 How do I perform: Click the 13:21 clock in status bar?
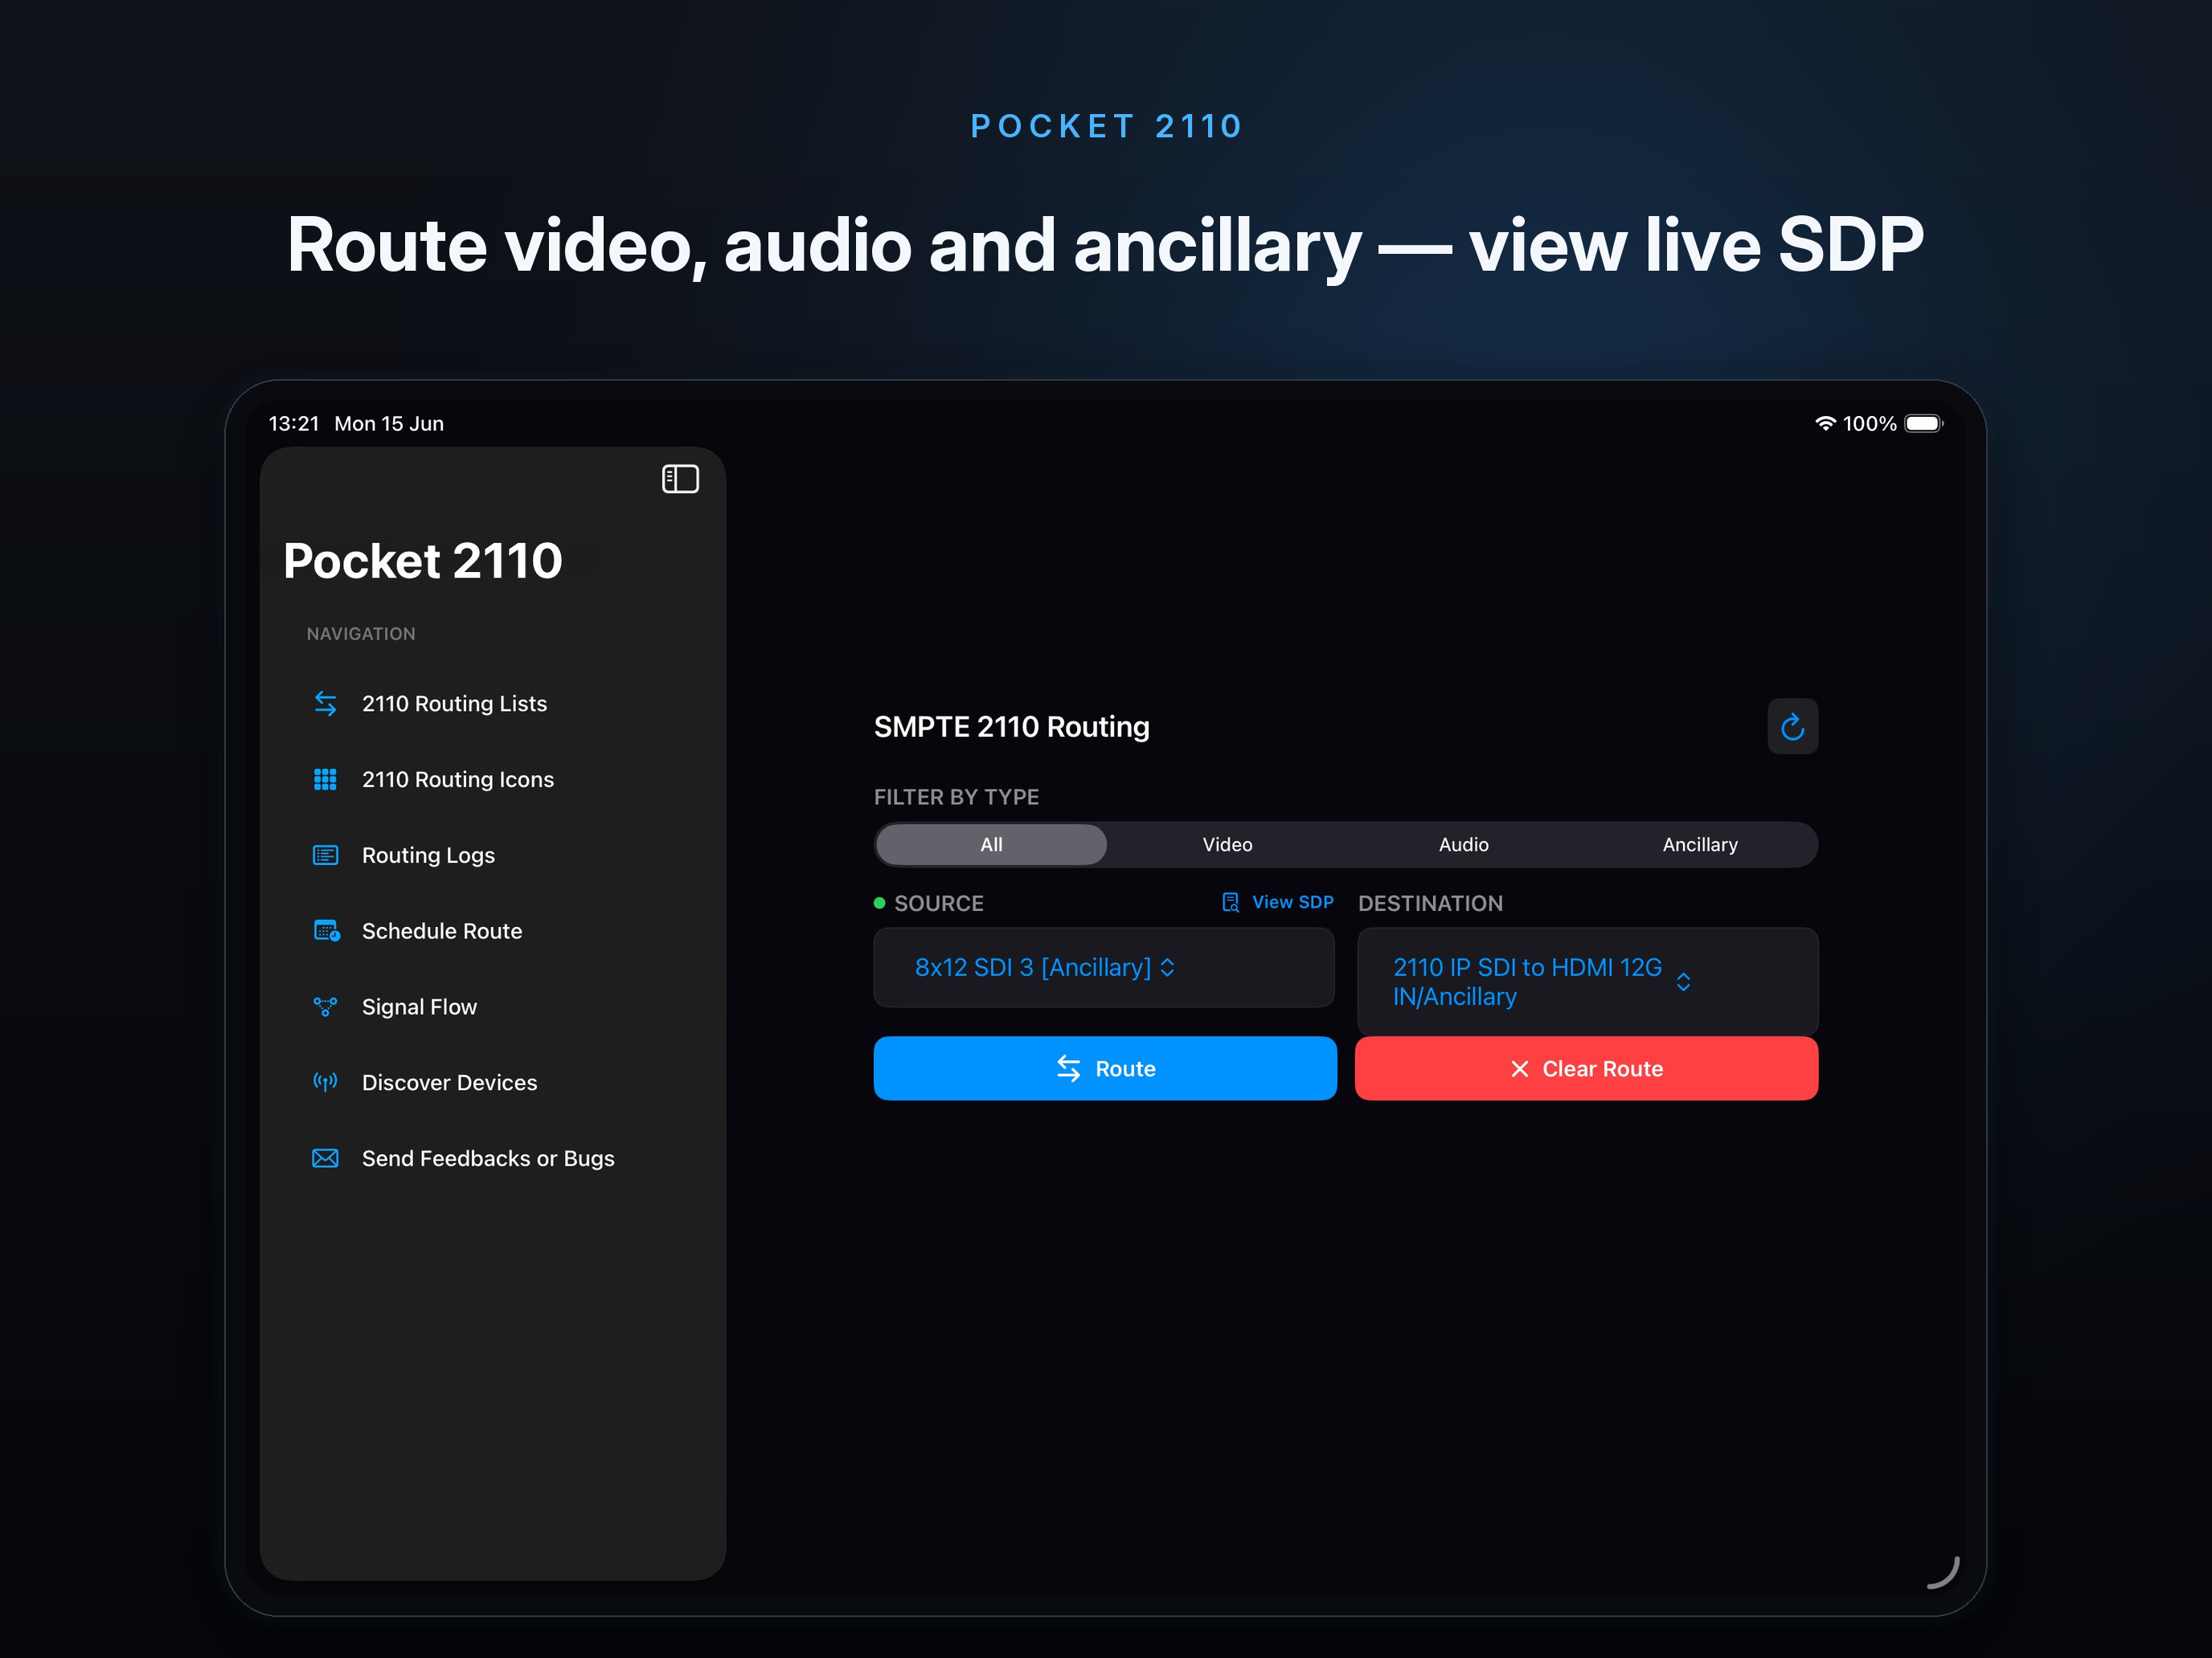tap(294, 424)
